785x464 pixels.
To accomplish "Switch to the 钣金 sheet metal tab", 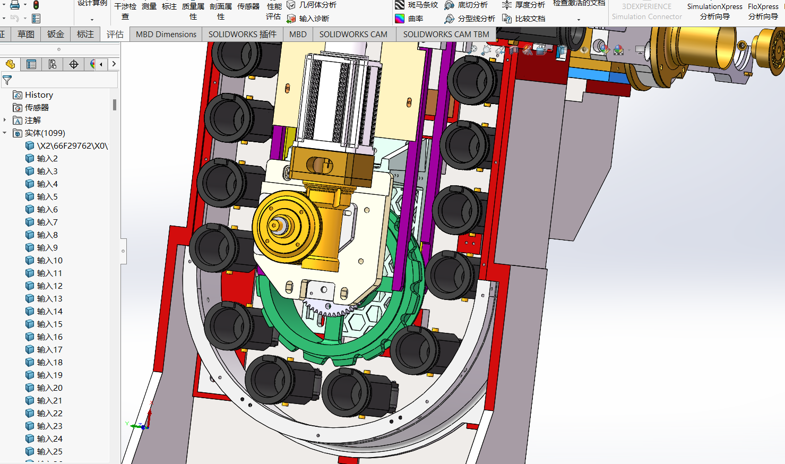I will 56,34.
